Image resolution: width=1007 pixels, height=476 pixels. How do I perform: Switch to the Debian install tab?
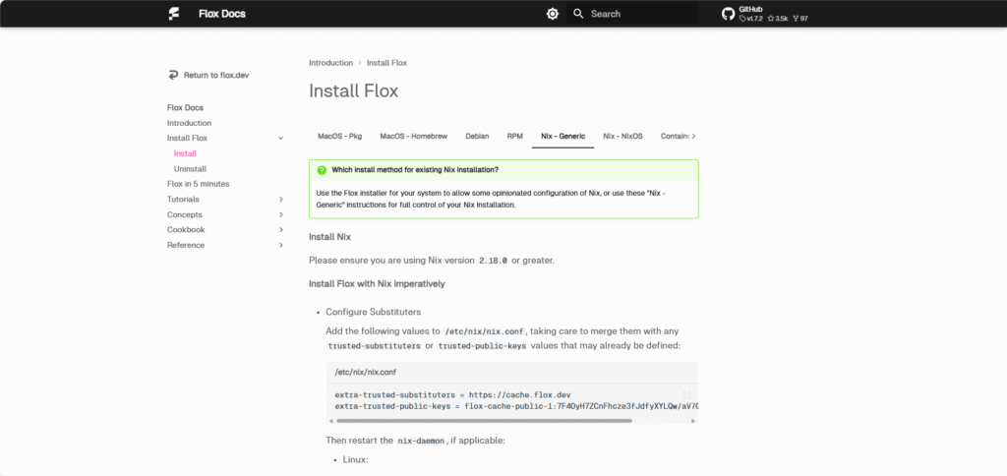coord(477,136)
